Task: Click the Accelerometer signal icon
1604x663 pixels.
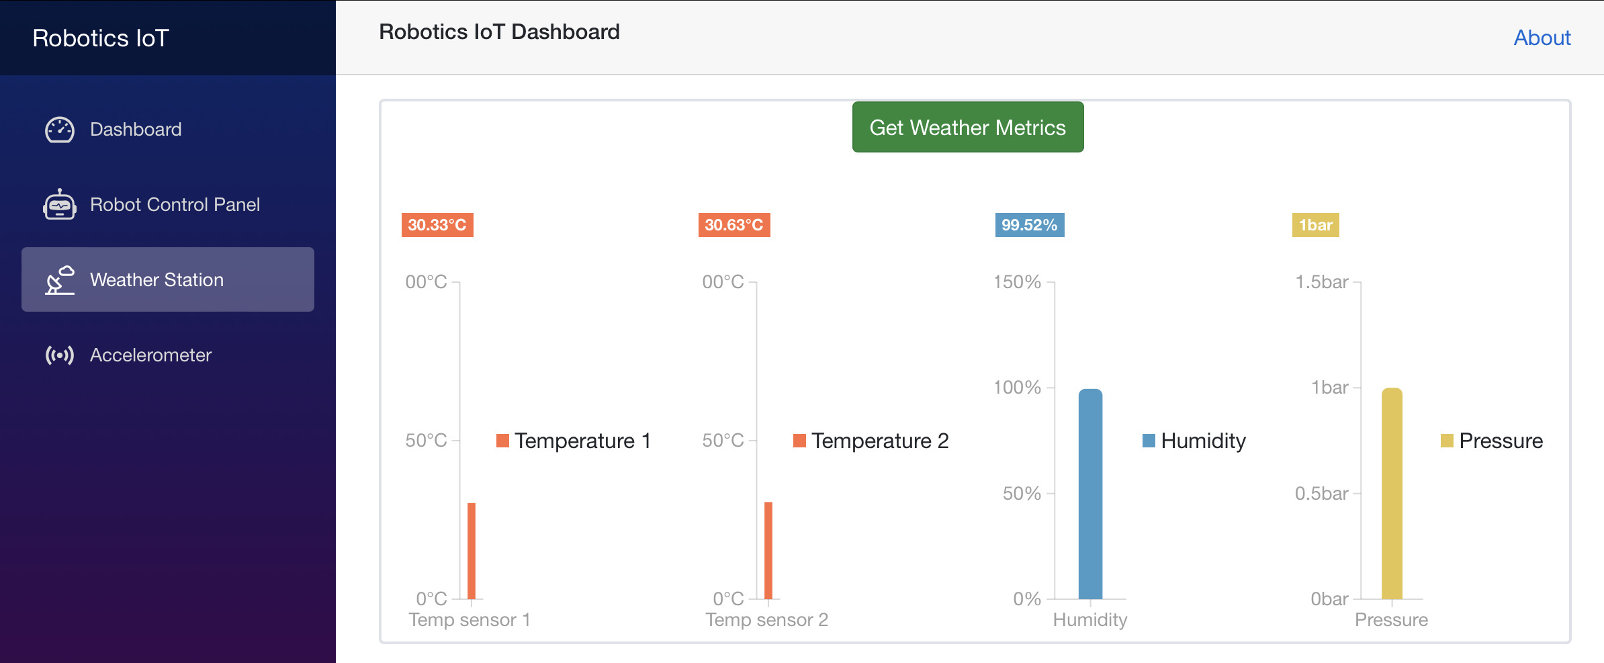Action: click(59, 355)
